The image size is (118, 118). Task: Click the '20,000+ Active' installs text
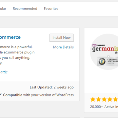(104, 107)
